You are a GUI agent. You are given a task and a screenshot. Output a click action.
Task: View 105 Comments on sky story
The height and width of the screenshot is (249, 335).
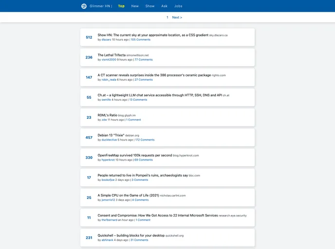[140, 40]
